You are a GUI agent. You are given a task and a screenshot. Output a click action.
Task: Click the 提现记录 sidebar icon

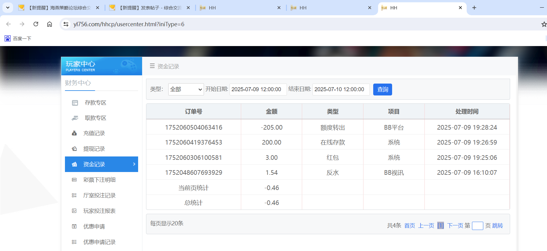[74, 149]
